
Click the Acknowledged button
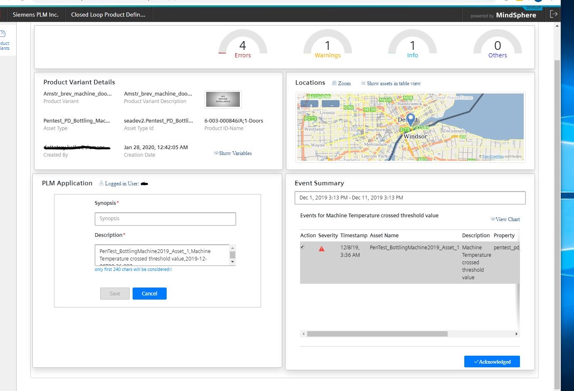point(492,362)
